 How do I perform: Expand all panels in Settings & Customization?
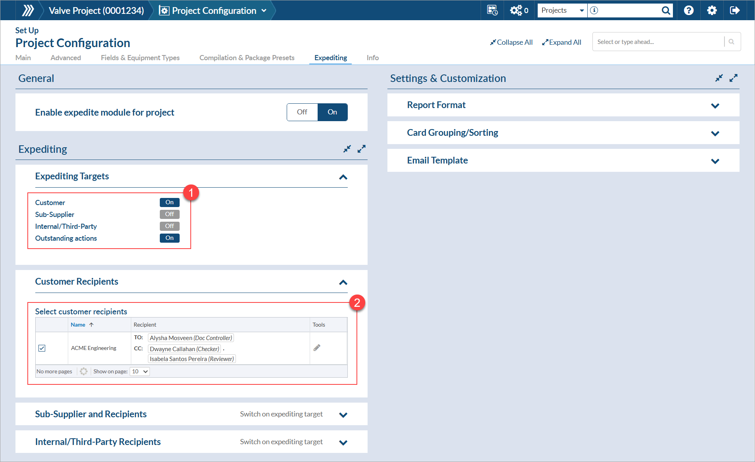coord(734,78)
